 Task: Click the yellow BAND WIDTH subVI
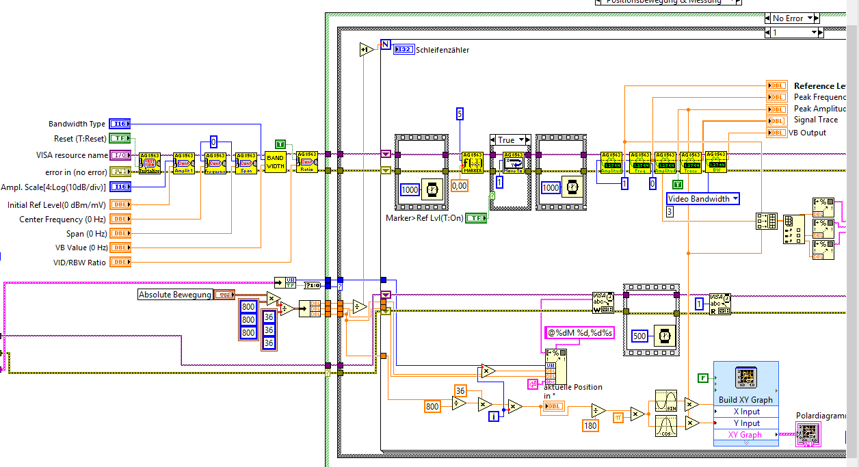pos(275,163)
